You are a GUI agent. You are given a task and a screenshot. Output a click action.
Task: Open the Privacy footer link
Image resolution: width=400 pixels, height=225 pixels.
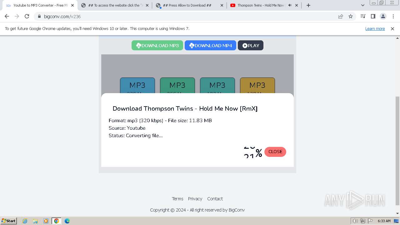(195, 199)
